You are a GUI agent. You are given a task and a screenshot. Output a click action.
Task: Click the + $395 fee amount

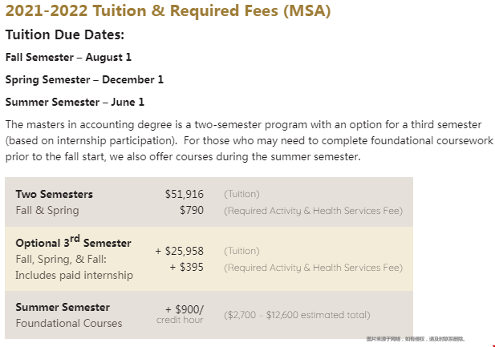pos(187,268)
